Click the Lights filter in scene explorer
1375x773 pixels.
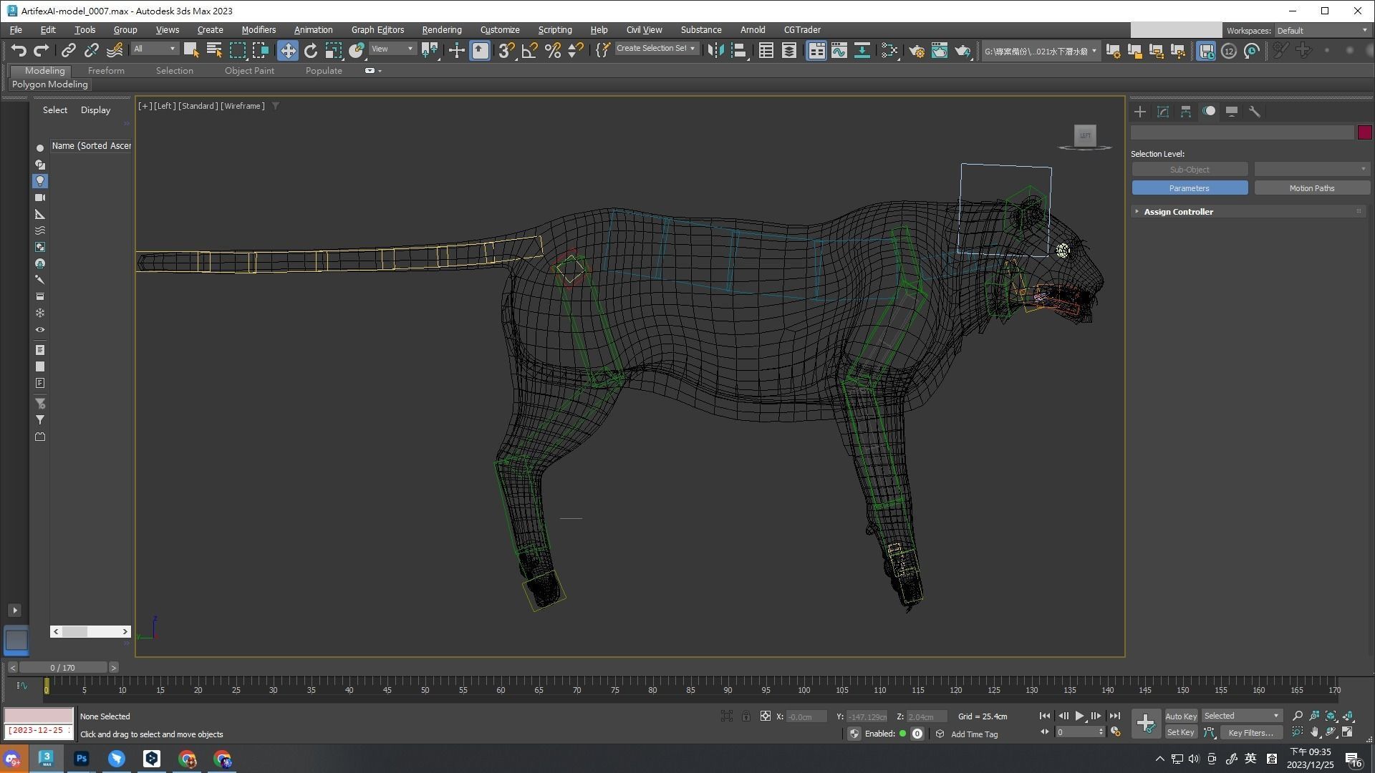pos(40,181)
